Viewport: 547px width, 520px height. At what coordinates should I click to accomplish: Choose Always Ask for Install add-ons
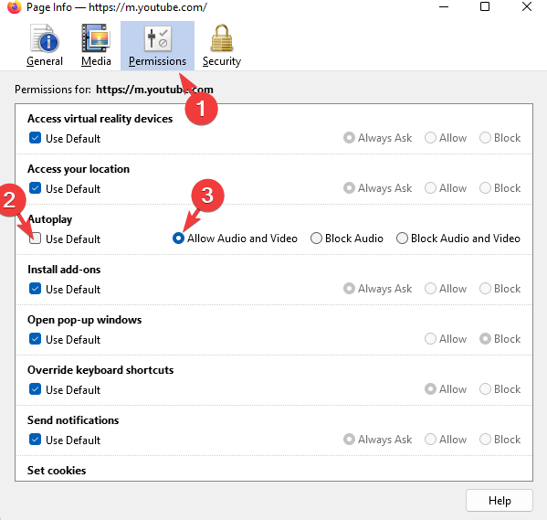pyautogui.click(x=349, y=289)
